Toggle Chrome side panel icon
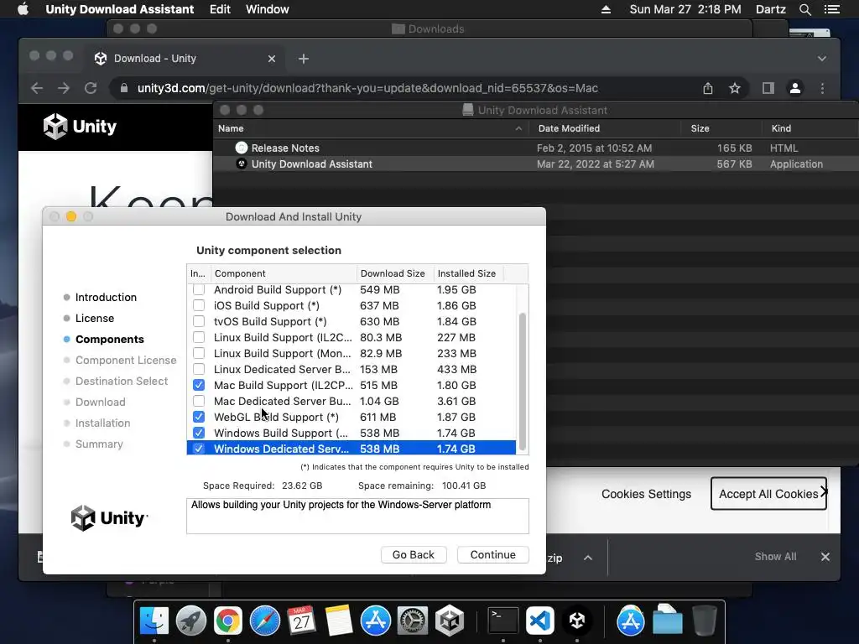This screenshot has height=644, width=859. coord(768,88)
